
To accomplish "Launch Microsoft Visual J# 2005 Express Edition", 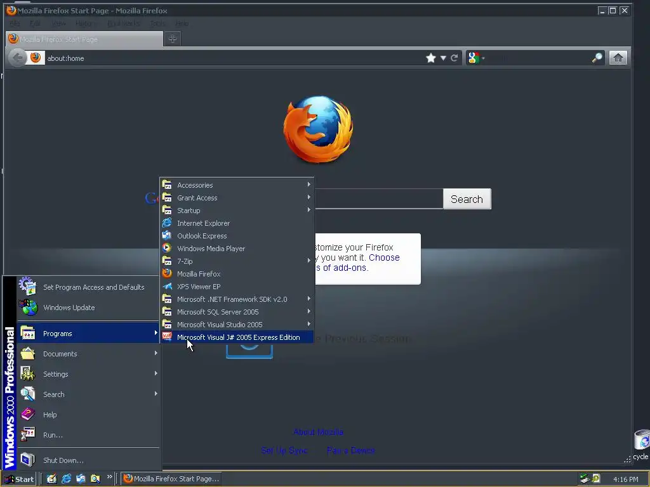I will (237, 337).
